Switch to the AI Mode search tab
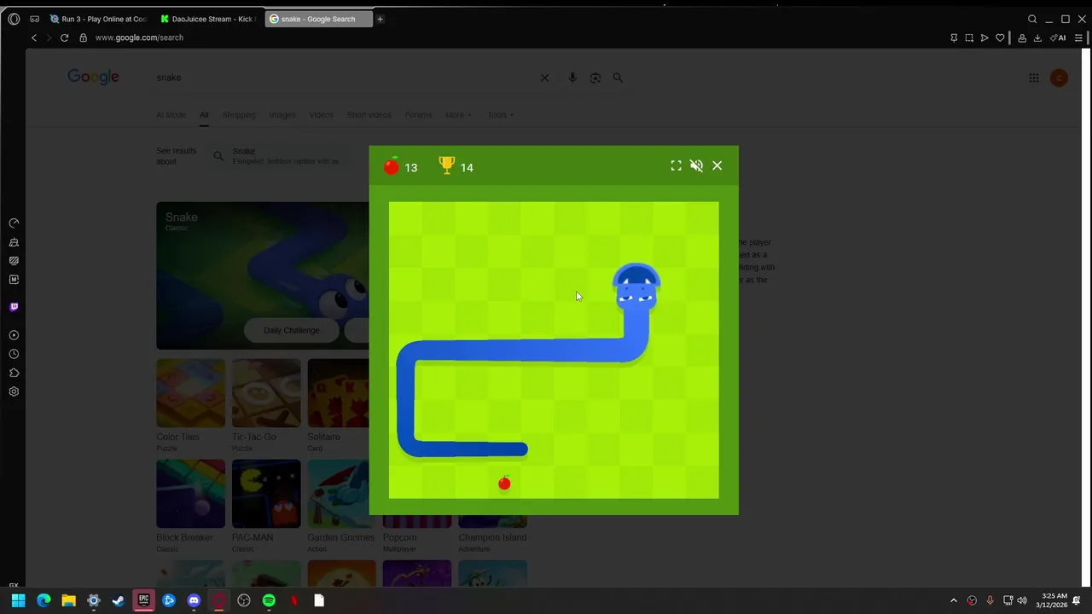The image size is (1092, 614). [x=171, y=115]
